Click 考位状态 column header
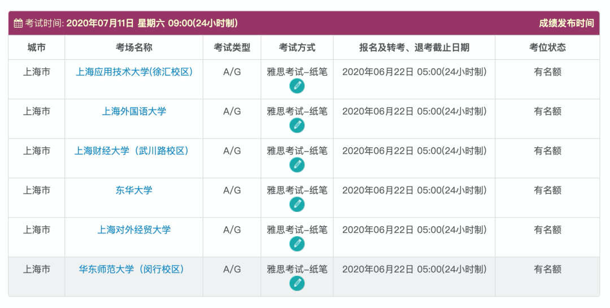Screen dimensions: 610x308 [x=547, y=47]
